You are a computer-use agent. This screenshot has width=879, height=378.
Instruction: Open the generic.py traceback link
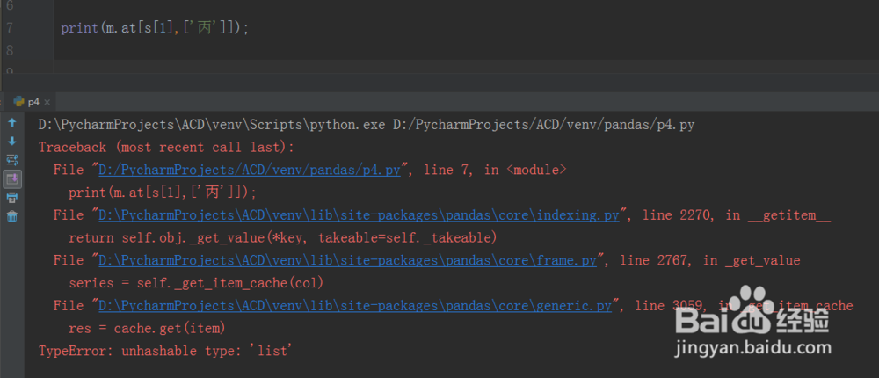pos(355,306)
